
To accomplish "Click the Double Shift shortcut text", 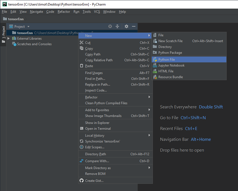I will [x=211, y=107].
